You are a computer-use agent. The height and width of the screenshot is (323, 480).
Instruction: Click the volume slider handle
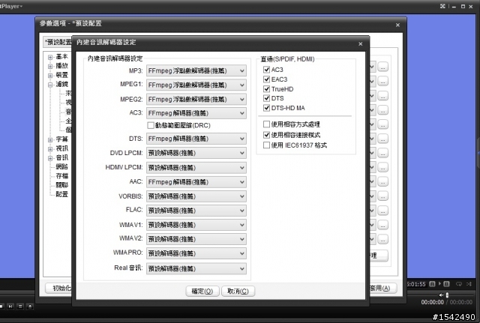[447, 295]
